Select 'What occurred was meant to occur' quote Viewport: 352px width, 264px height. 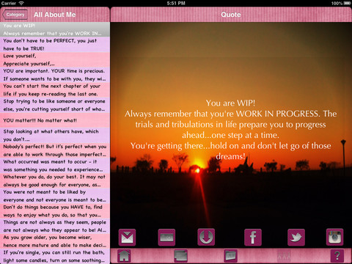pyautogui.click(x=55, y=166)
